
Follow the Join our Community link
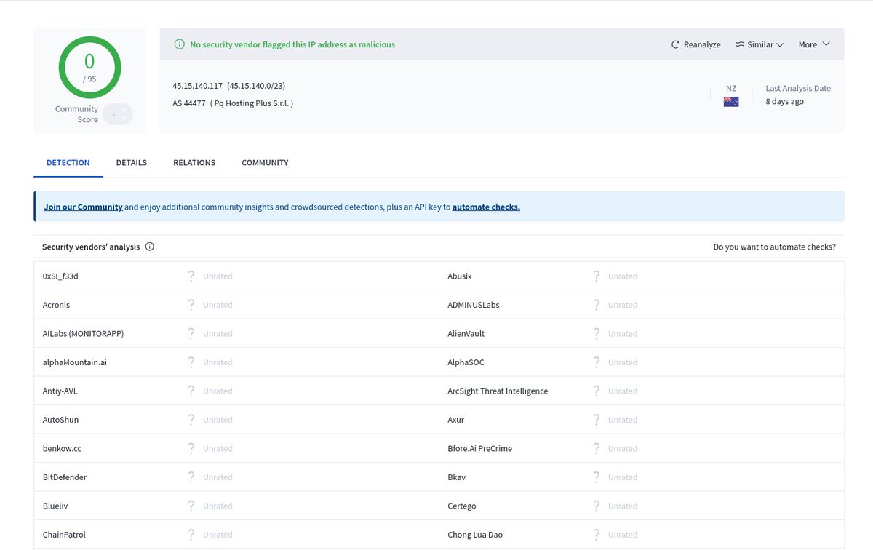[x=83, y=207]
